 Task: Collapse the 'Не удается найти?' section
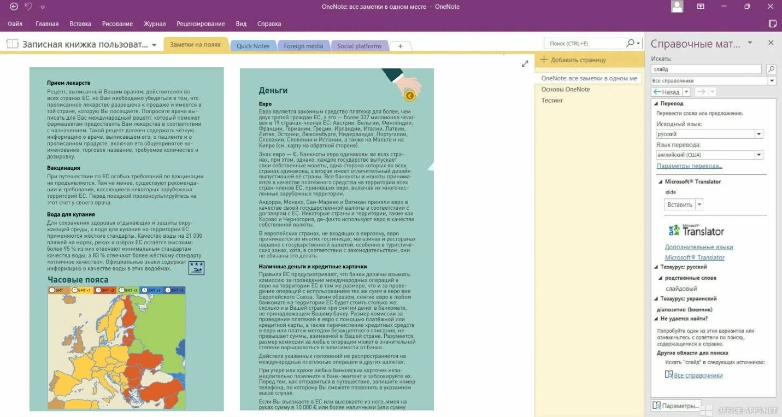(x=656, y=319)
